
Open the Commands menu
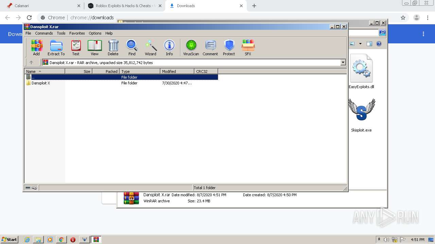44,33
